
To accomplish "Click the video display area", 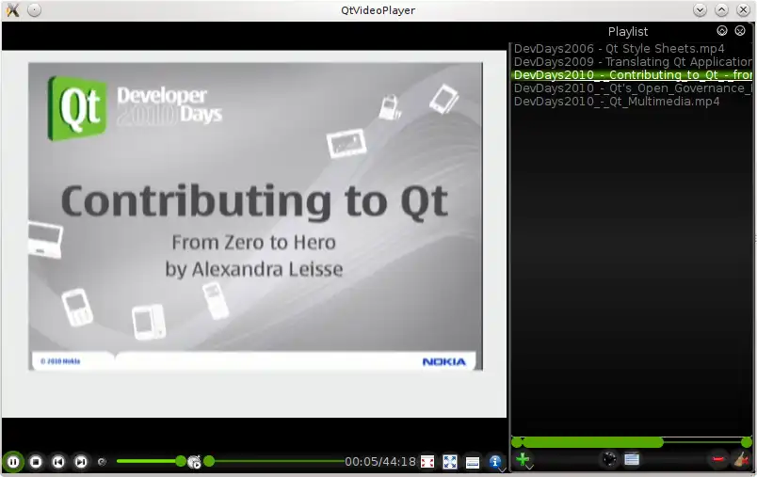I will tap(254, 234).
